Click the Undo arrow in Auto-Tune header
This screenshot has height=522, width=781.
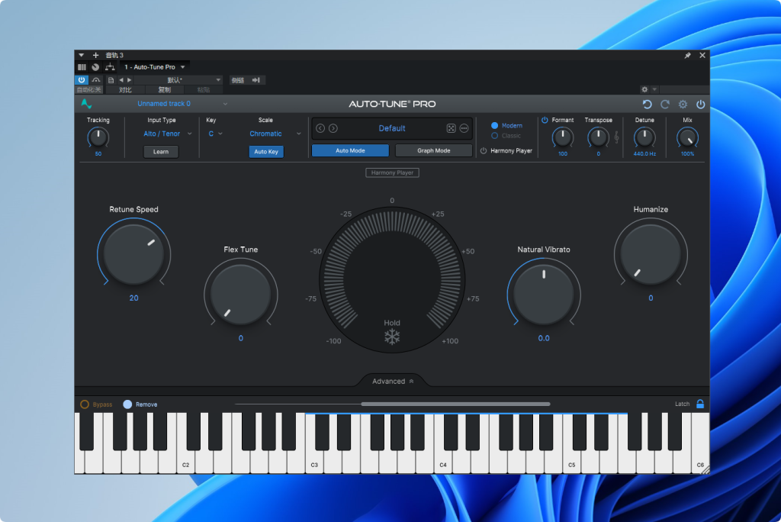(x=647, y=105)
